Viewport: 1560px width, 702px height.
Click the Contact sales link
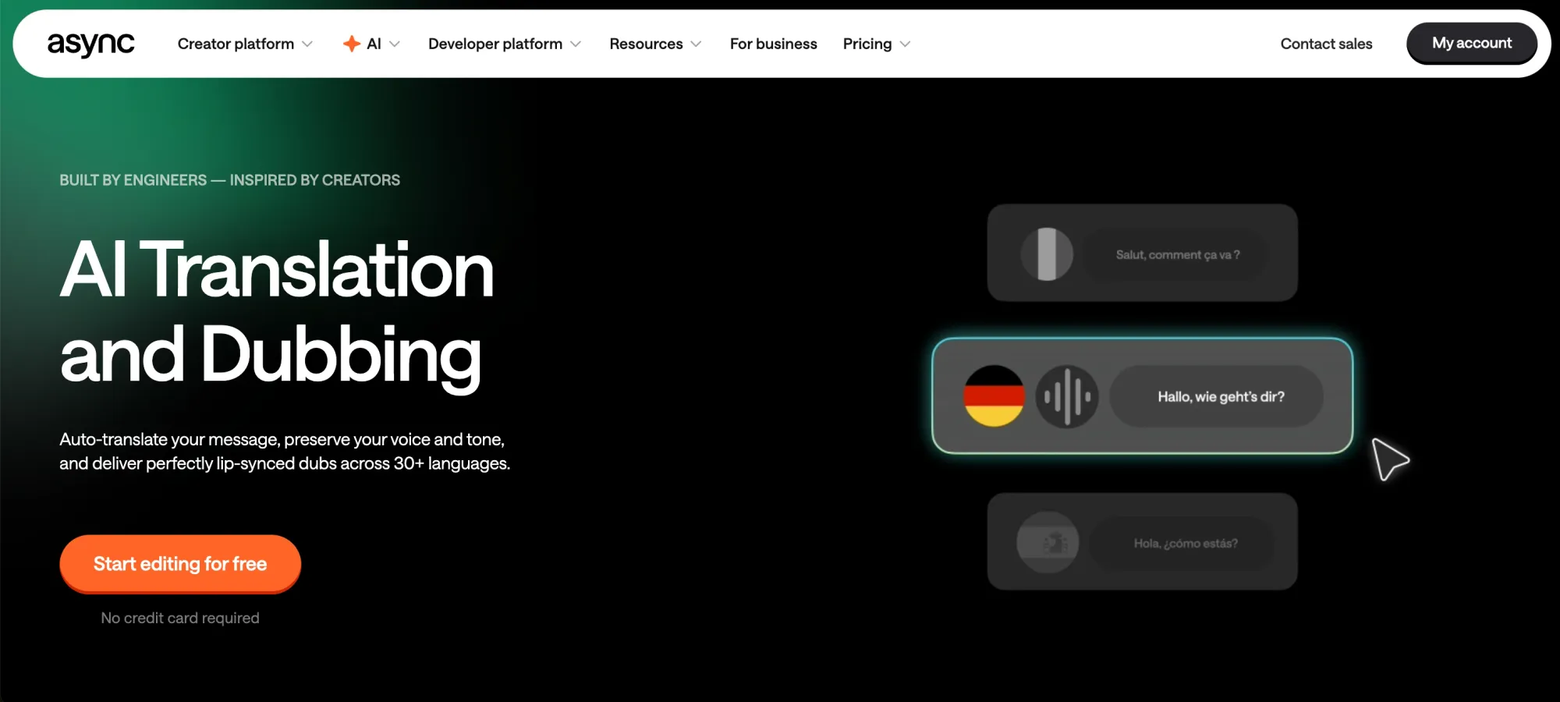pyautogui.click(x=1326, y=44)
